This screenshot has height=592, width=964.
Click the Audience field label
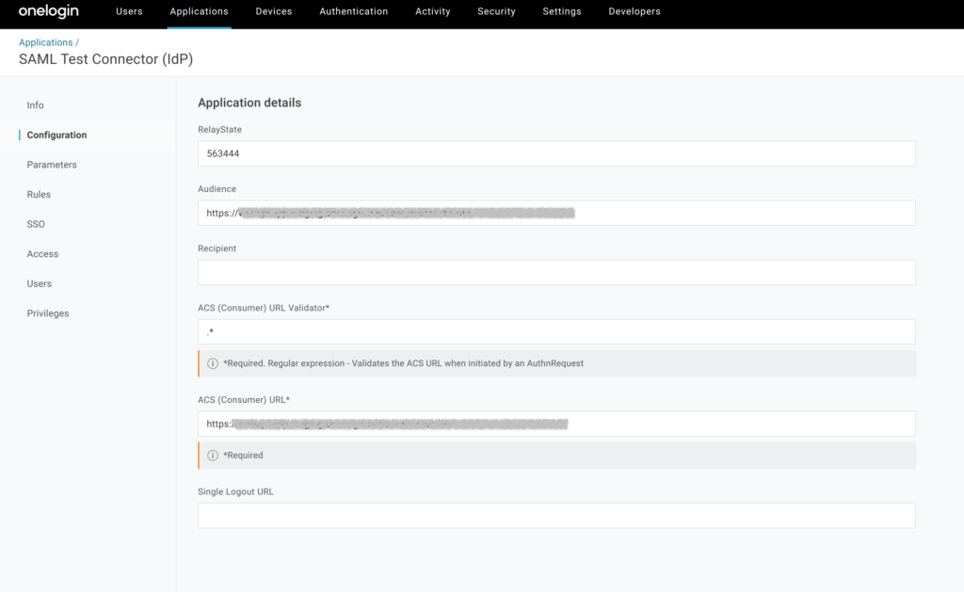[x=217, y=189]
